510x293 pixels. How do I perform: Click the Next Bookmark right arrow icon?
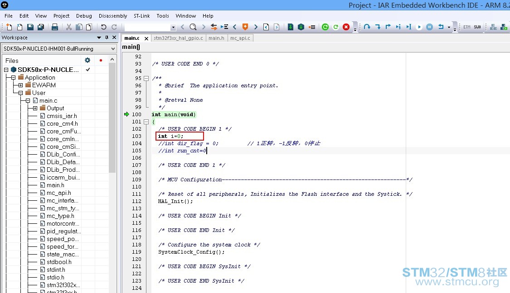(x=256, y=27)
